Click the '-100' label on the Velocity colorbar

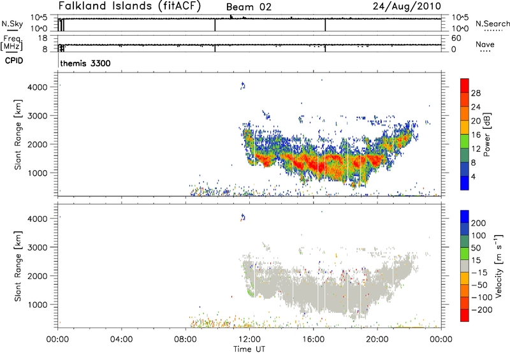482,297
